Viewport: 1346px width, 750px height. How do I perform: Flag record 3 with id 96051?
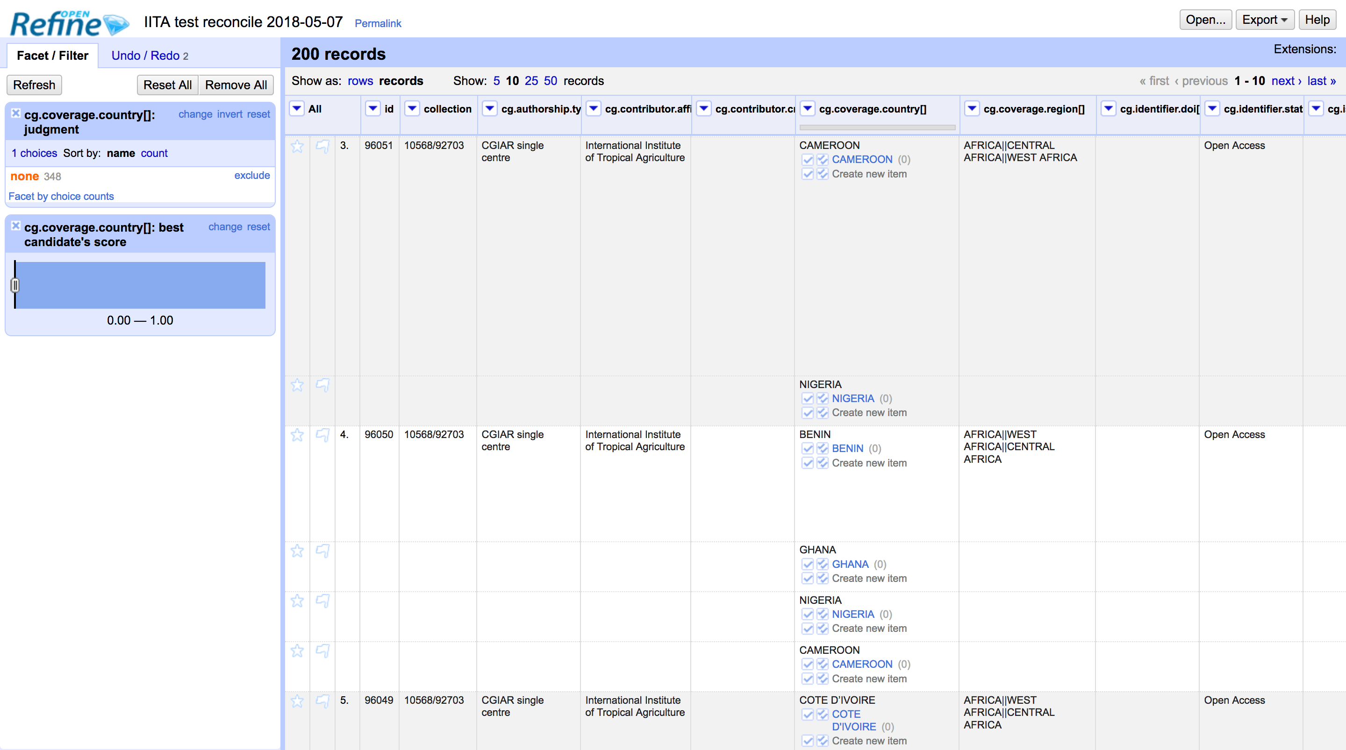tap(323, 146)
